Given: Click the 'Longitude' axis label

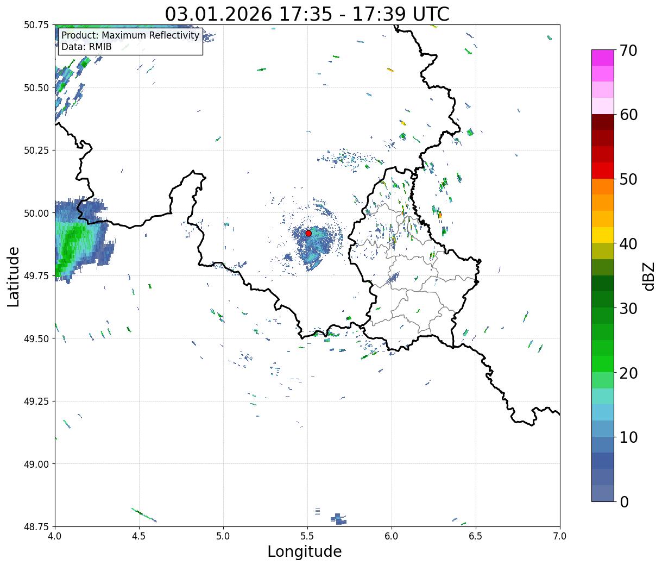Looking at the screenshot, I should (305, 551).
